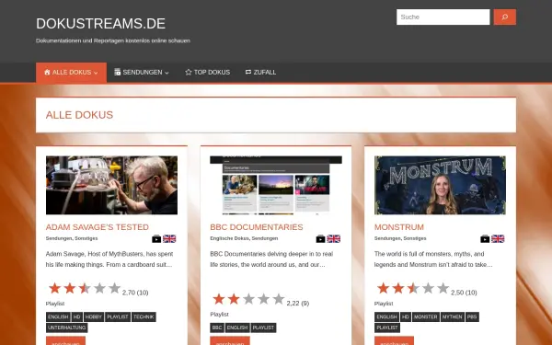Click into the Suche search field

tap(443, 17)
